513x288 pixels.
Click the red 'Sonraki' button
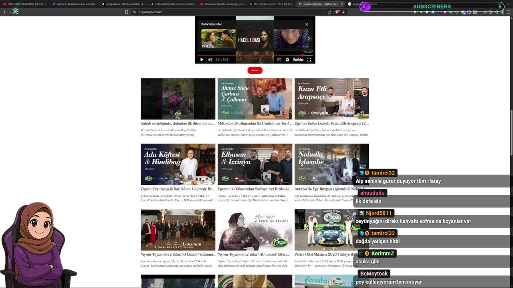(x=255, y=70)
